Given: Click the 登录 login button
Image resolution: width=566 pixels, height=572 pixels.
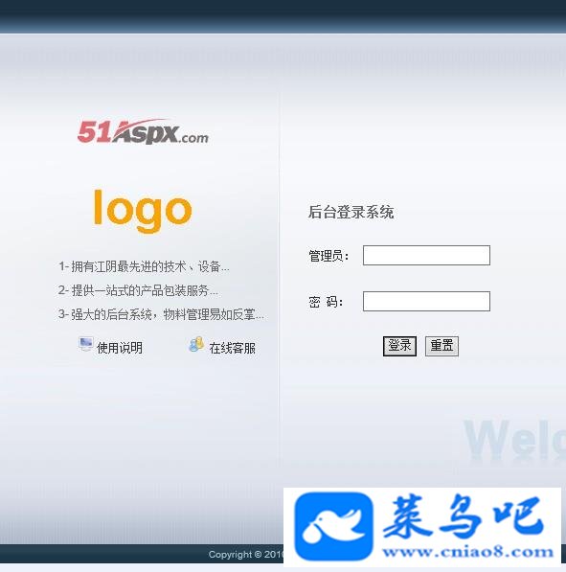Looking at the screenshot, I should pos(399,346).
